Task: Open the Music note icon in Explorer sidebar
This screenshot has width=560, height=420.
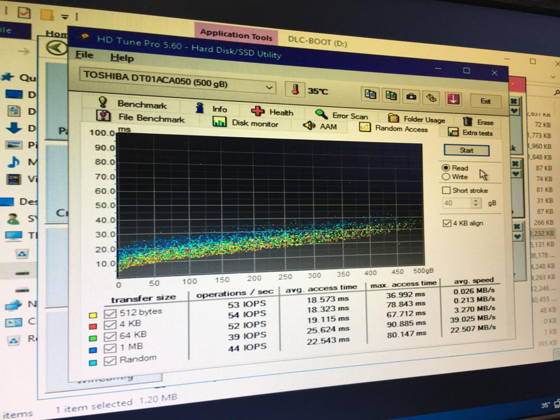Action: coord(14,161)
